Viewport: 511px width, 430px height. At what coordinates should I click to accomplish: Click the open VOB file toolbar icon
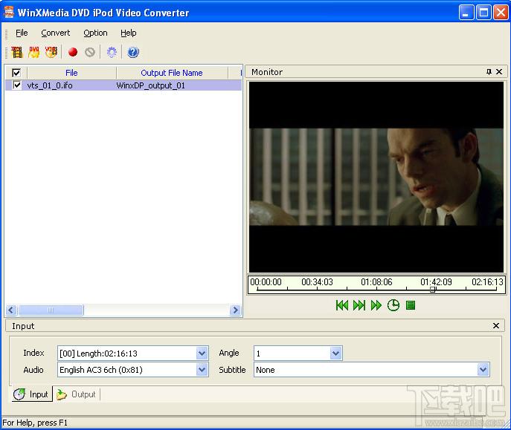(x=51, y=52)
